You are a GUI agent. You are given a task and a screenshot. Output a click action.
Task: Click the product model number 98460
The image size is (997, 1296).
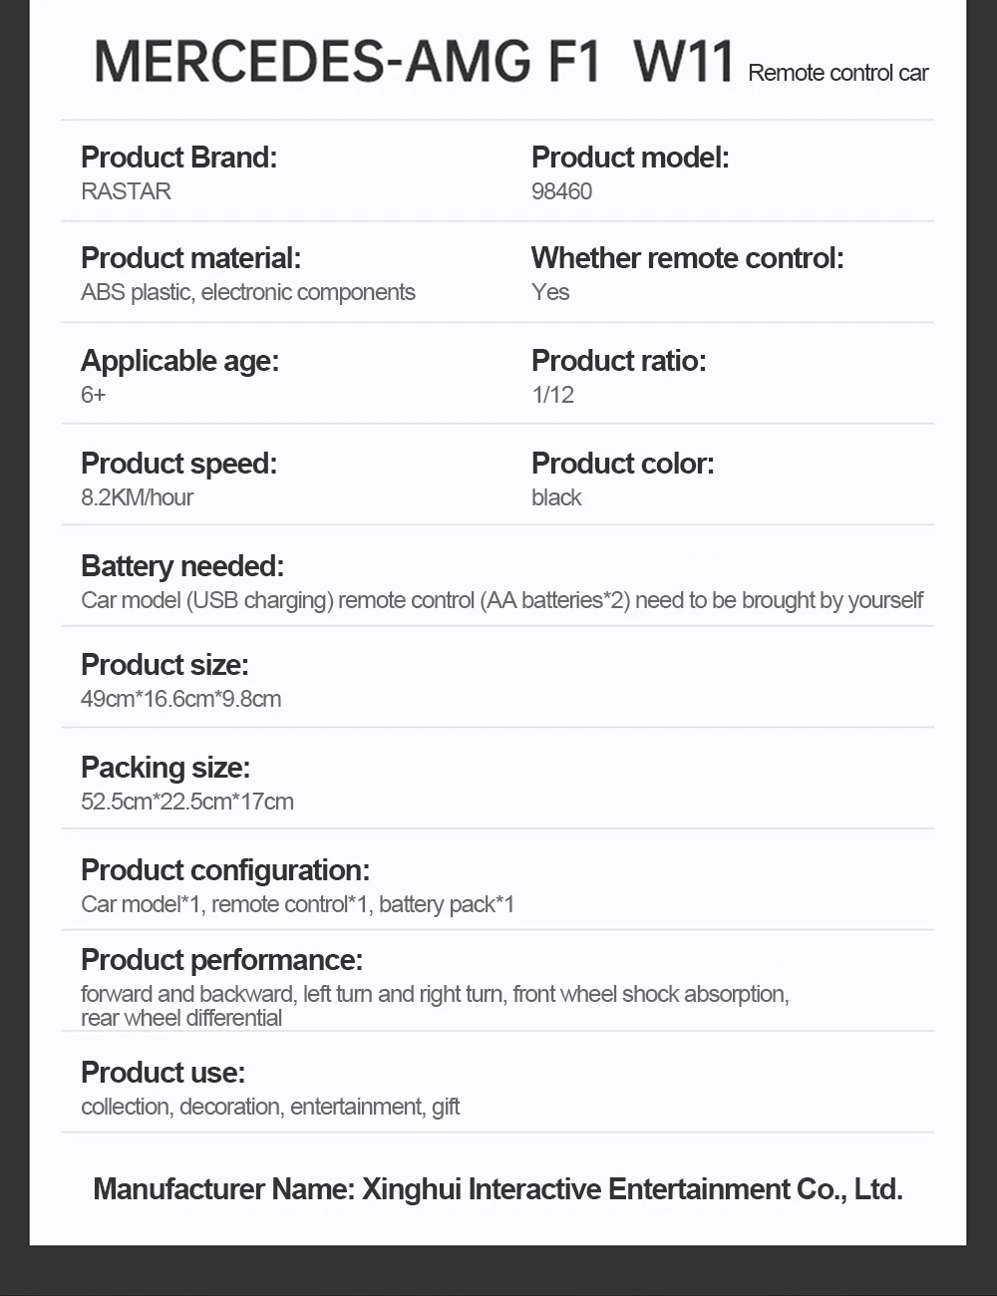[561, 191]
